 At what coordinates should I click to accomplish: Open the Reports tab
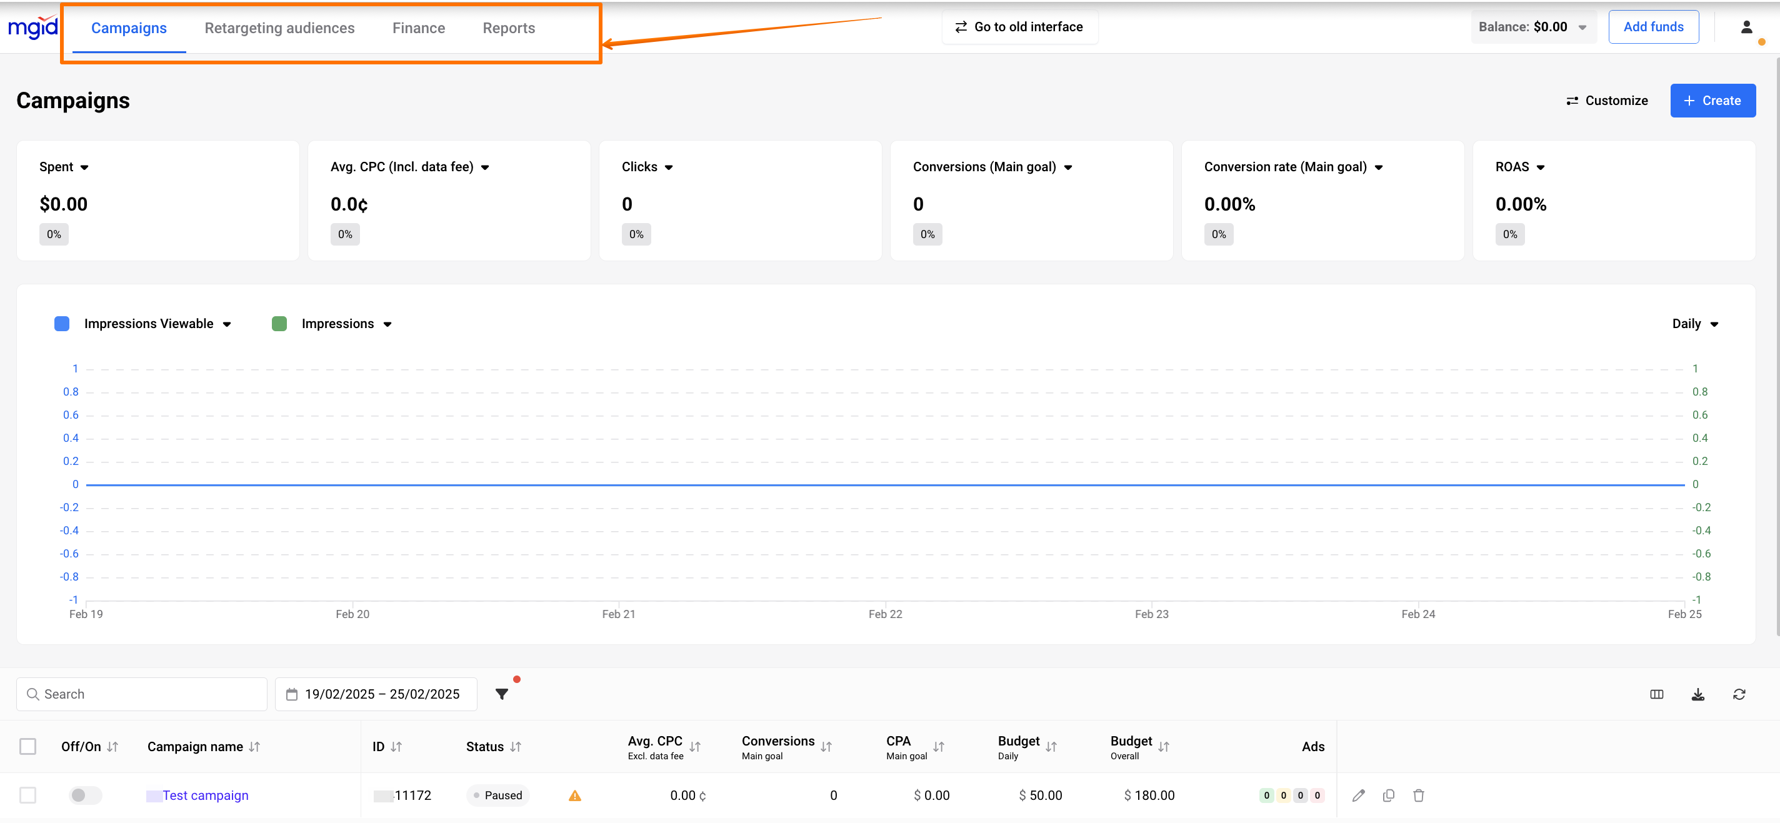click(509, 27)
